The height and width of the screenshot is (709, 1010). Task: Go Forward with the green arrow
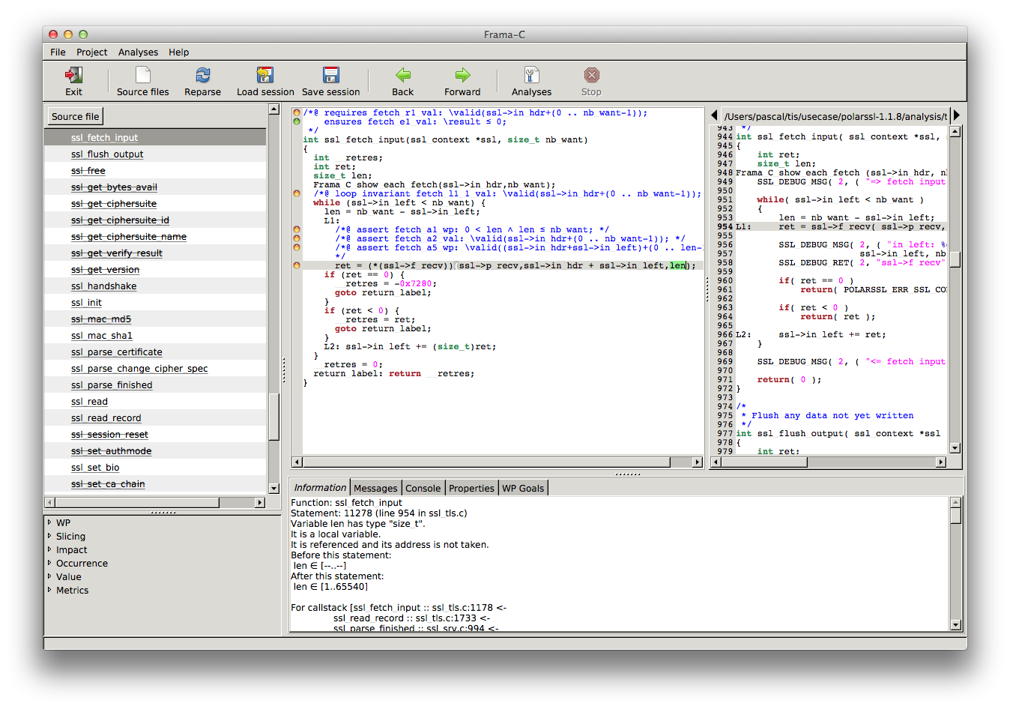pos(463,75)
